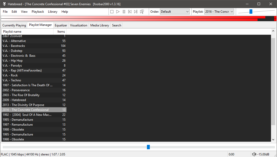The image size is (277, 157).
Task: Select playlist "2003 - The Rise Of Brutality"
Action: [x=34, y=95]
